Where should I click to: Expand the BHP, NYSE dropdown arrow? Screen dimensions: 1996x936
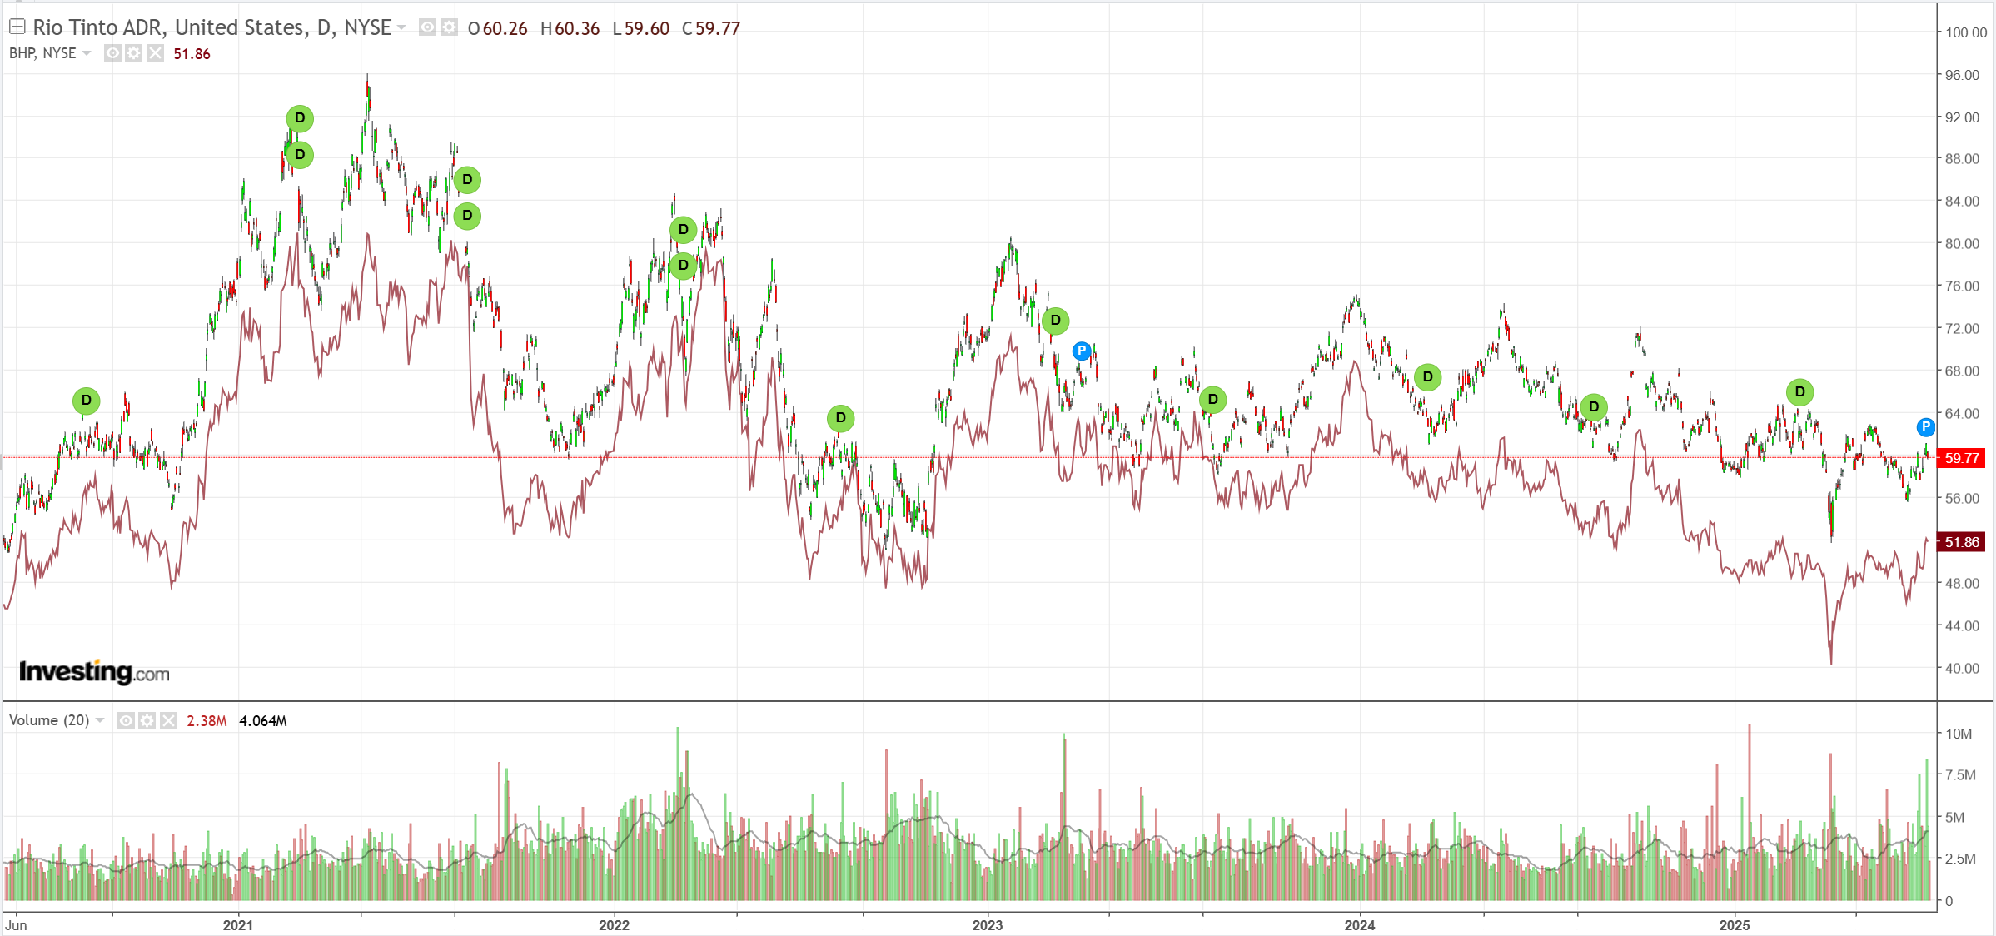coord(87,53)
